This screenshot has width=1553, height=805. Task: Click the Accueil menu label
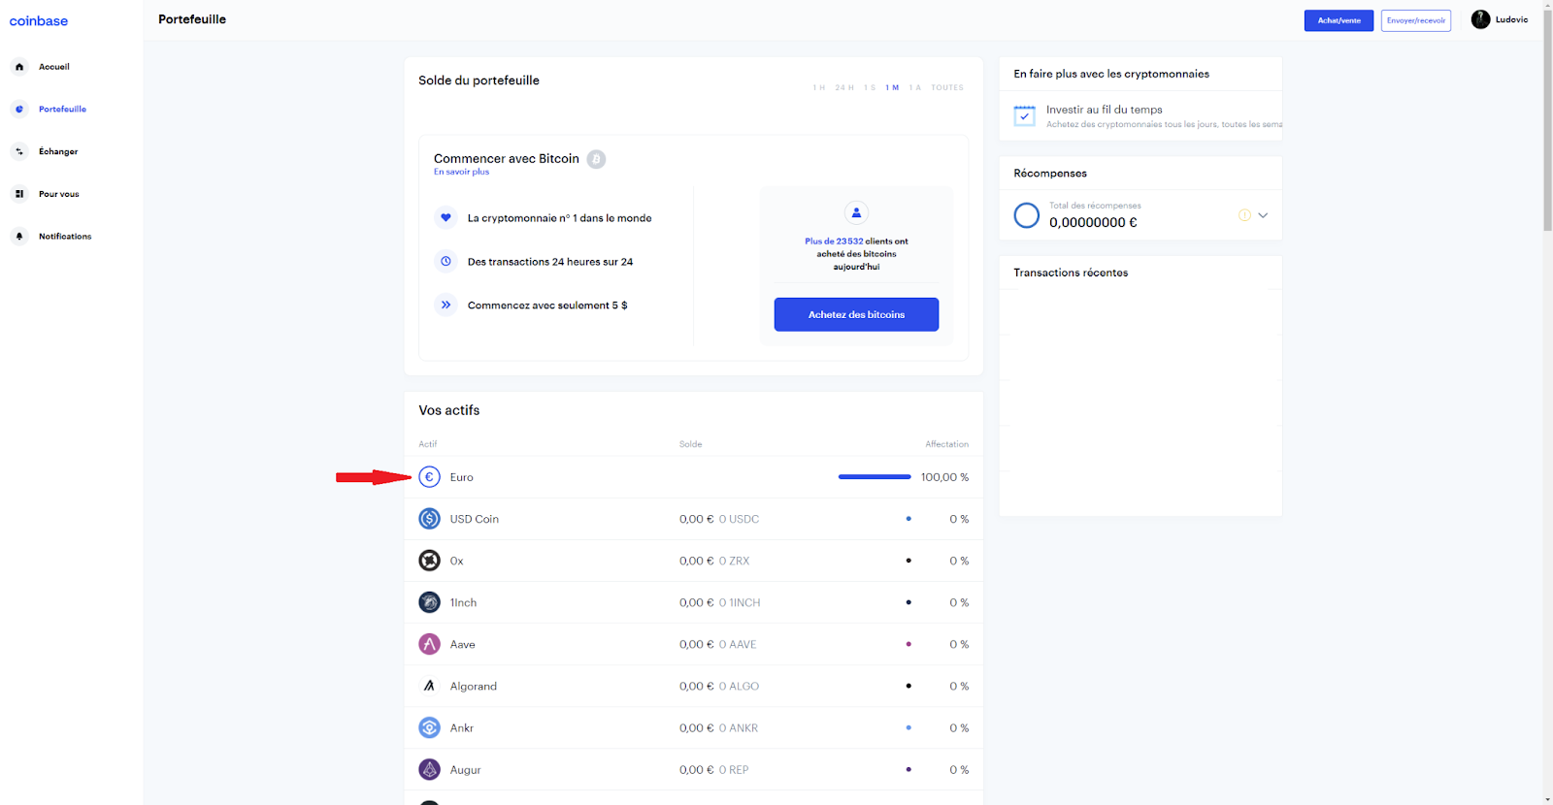click(x=54, y=67)
